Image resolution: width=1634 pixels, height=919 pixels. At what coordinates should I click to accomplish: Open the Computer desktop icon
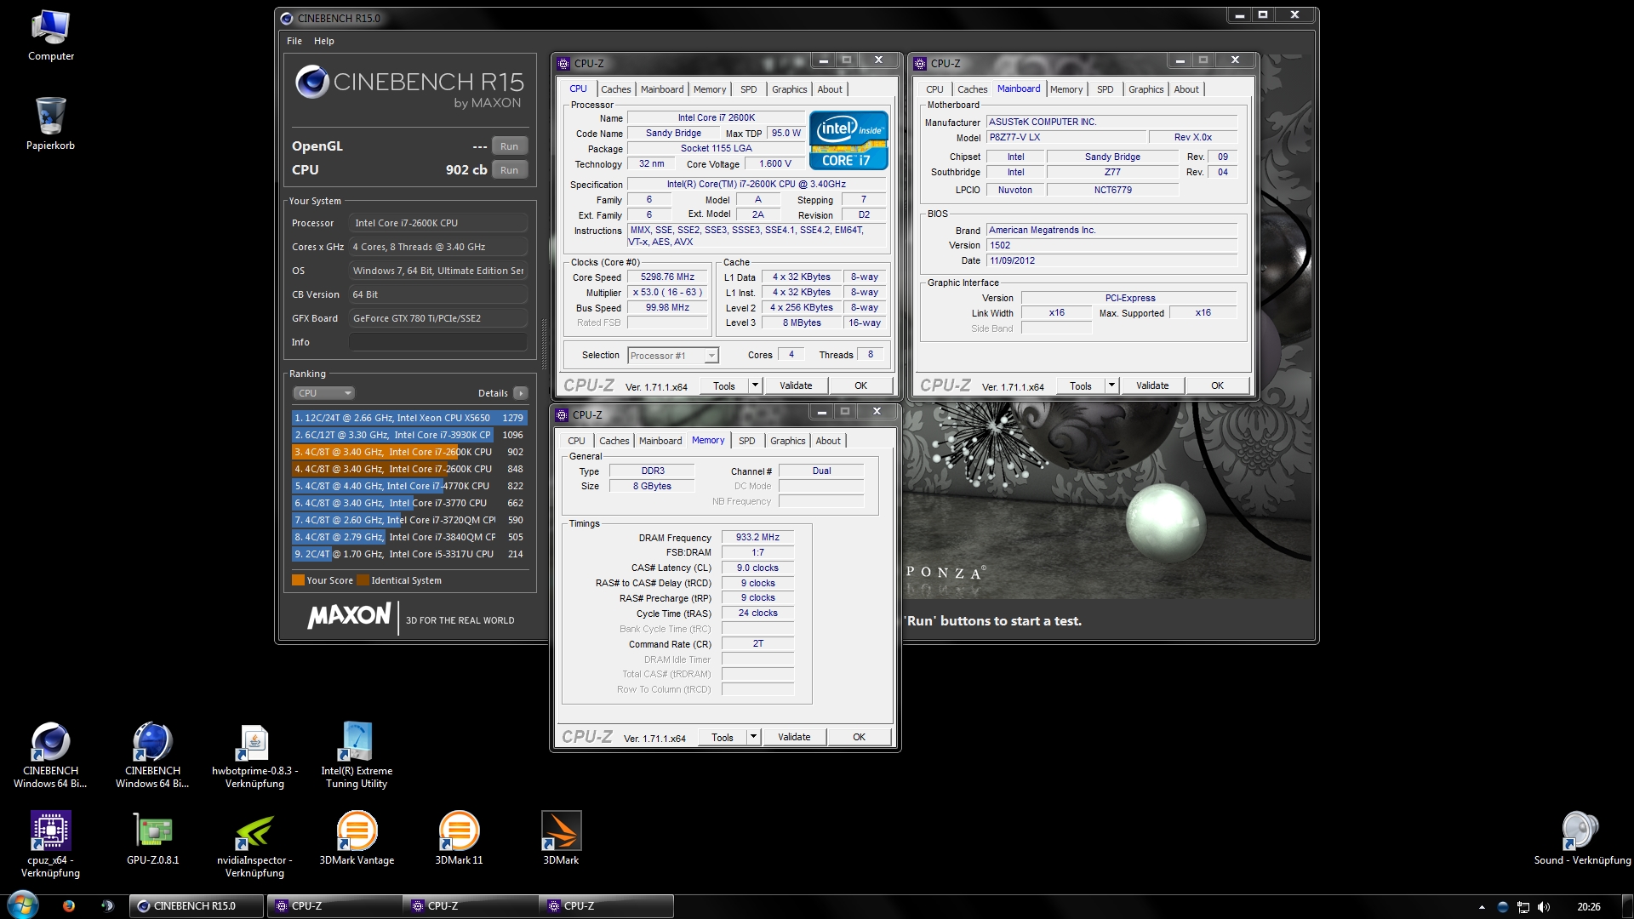50,36
